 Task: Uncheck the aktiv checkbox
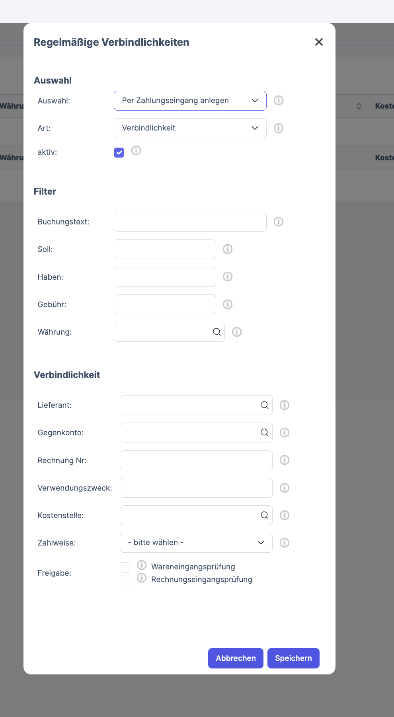click(119, 152)
